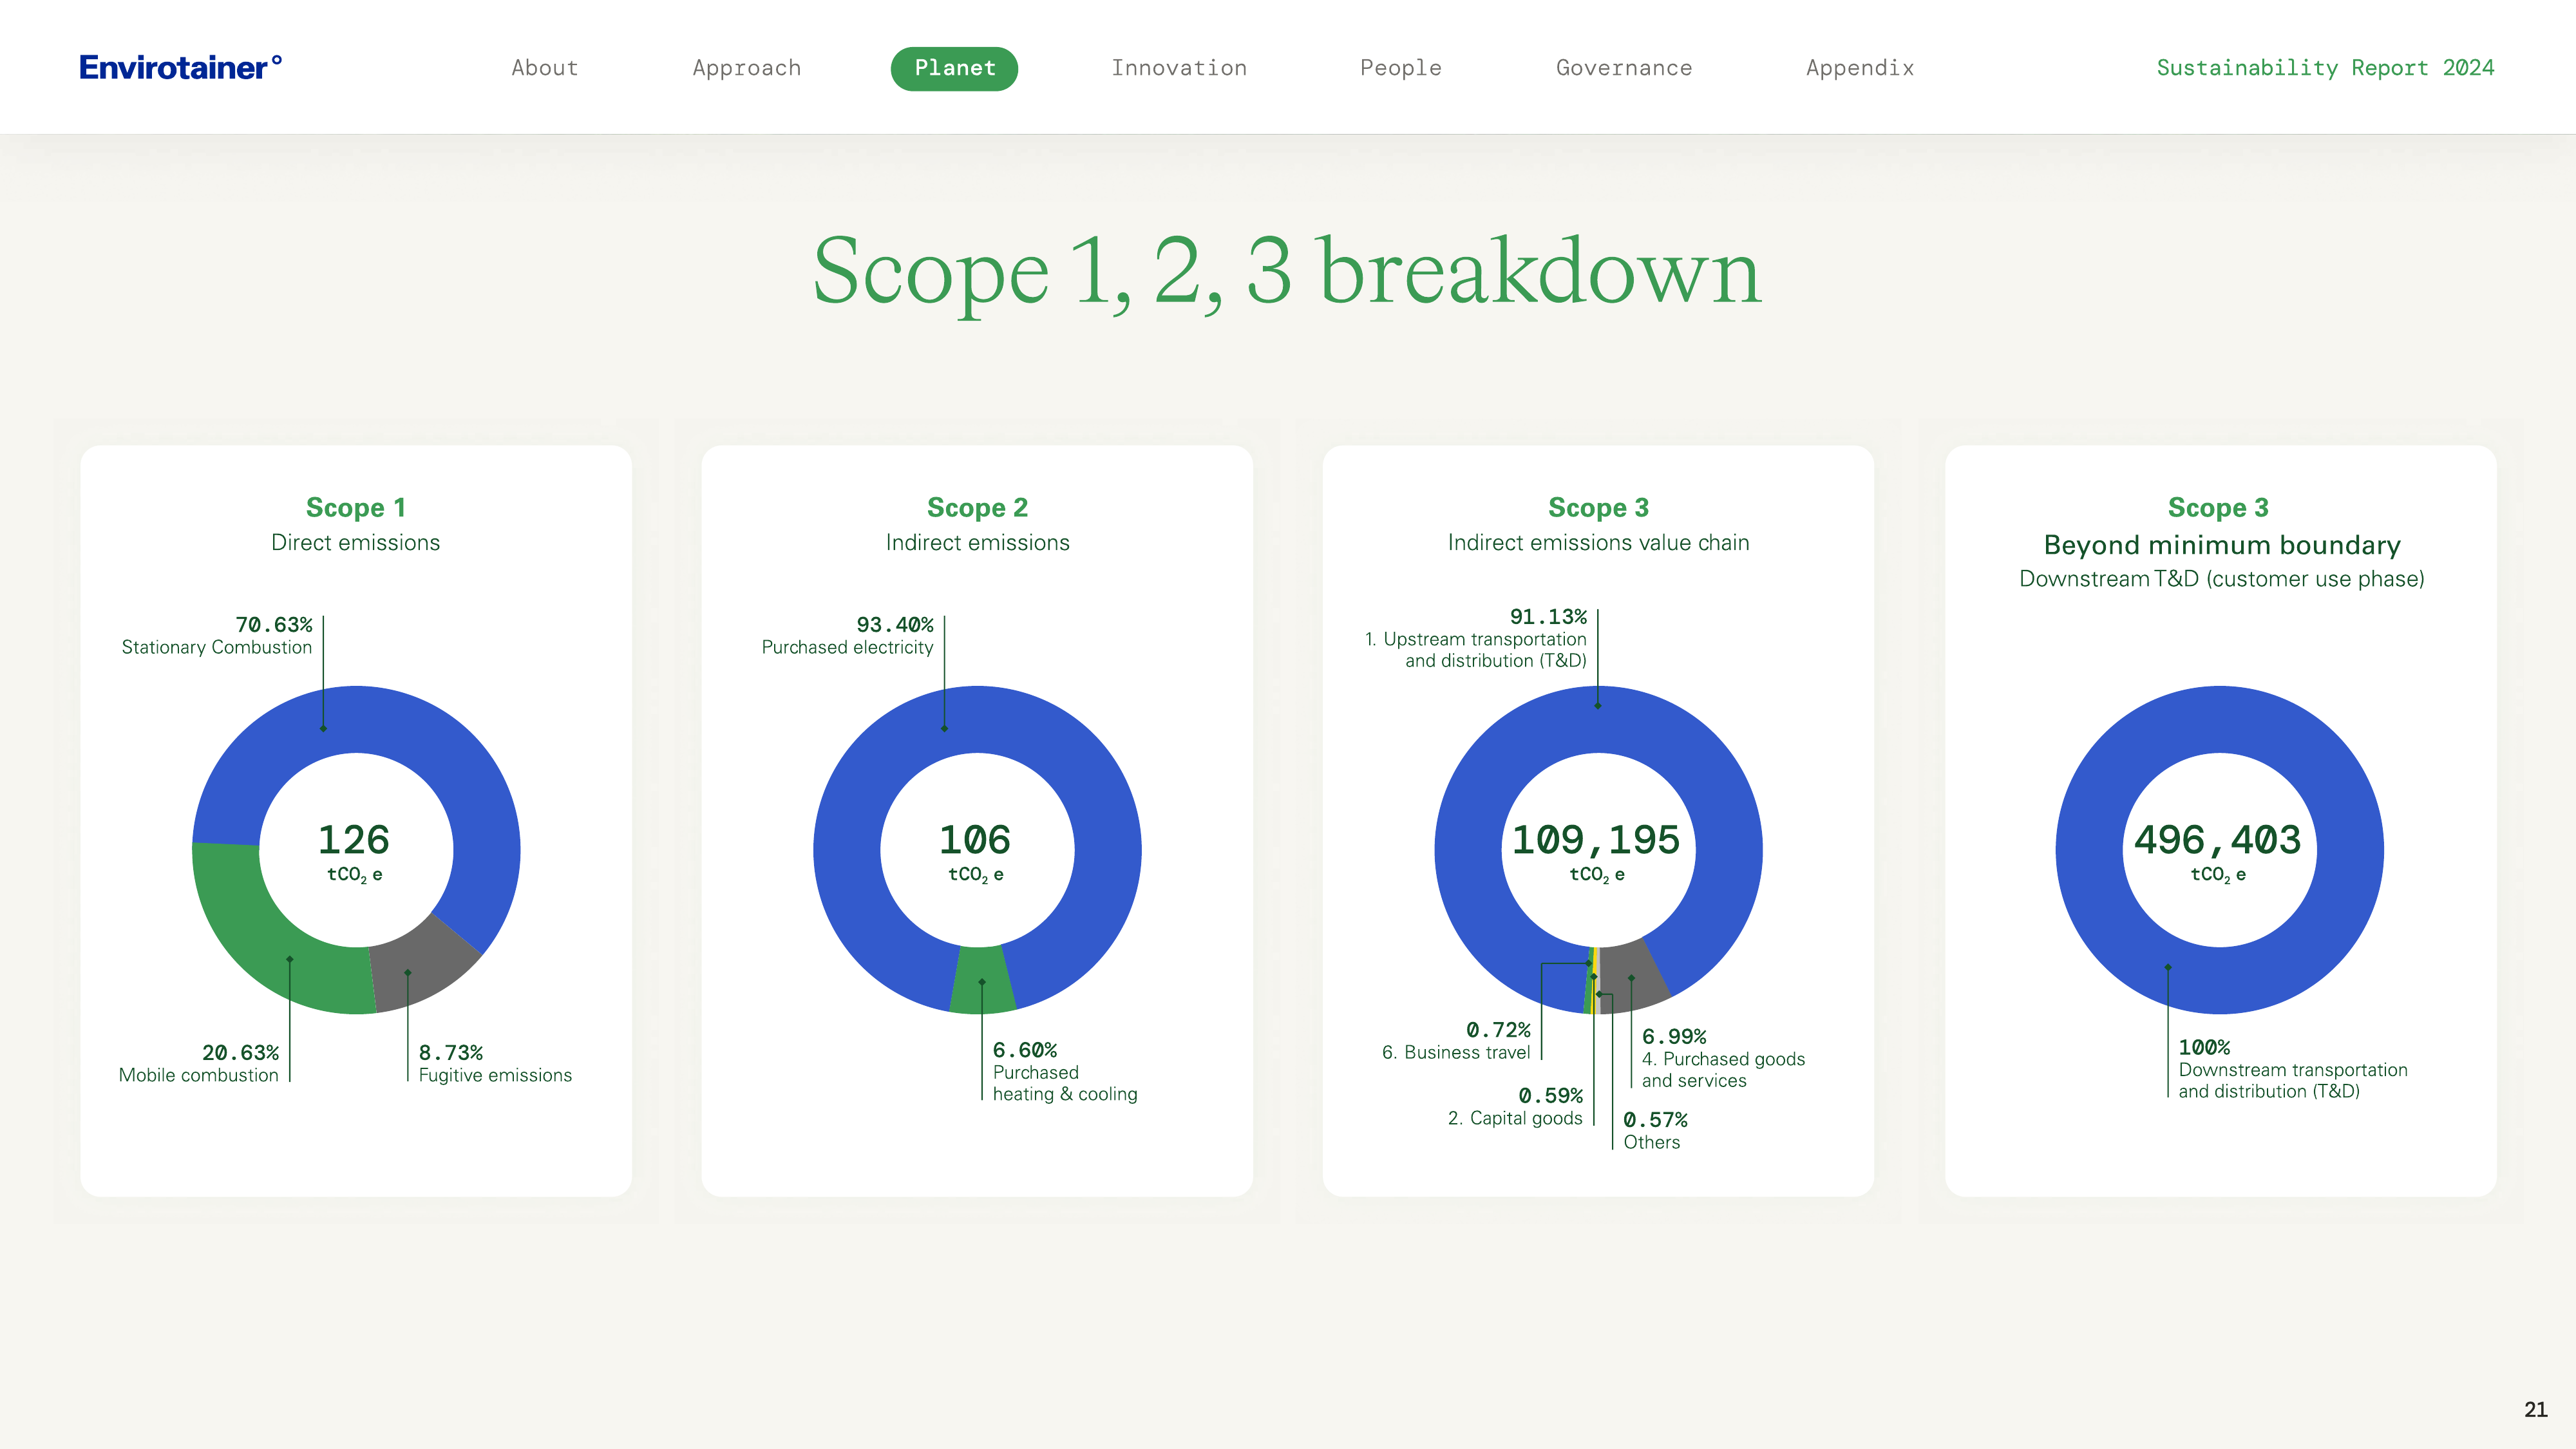Click the 0.72% Business travel label
This screenshot has height=1449, width=2576.
(1456, 1040)
